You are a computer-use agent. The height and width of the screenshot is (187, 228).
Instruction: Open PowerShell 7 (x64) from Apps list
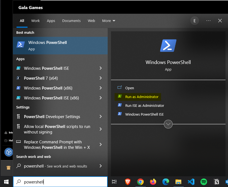tap(60, 78)
